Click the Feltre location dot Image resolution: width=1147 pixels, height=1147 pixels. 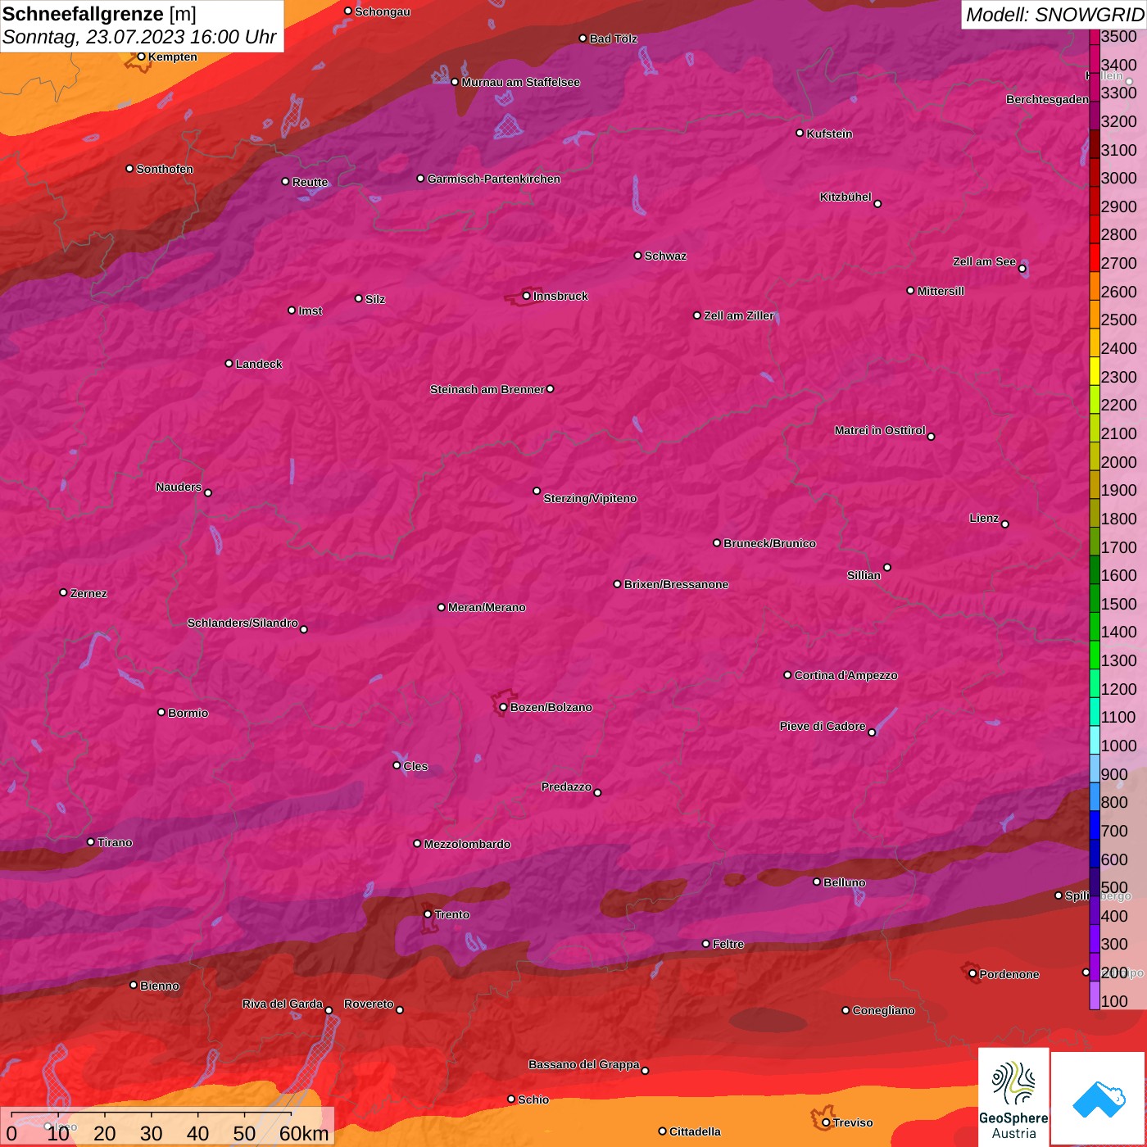tap(705, 944)
